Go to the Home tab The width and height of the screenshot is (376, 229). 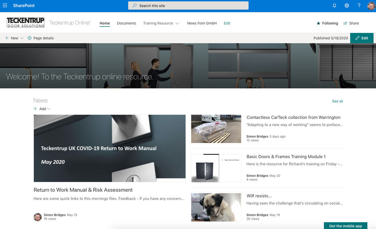[x=105, y=23]
